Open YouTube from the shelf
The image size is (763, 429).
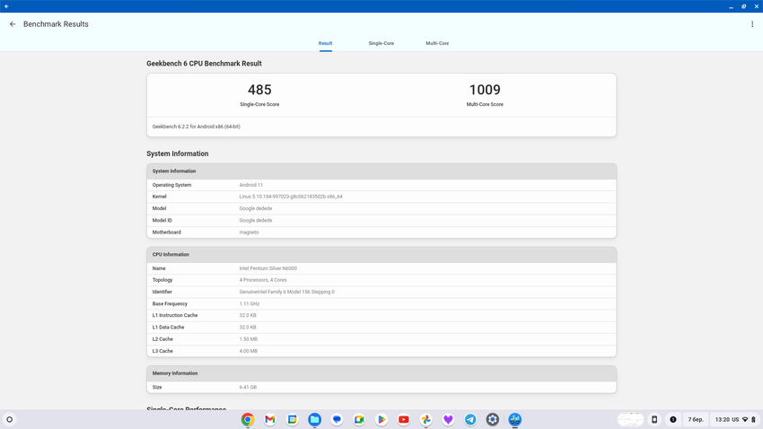pos(404,419)
